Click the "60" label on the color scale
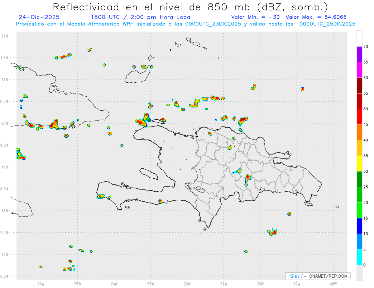374x288 pixels. point(366,78)
